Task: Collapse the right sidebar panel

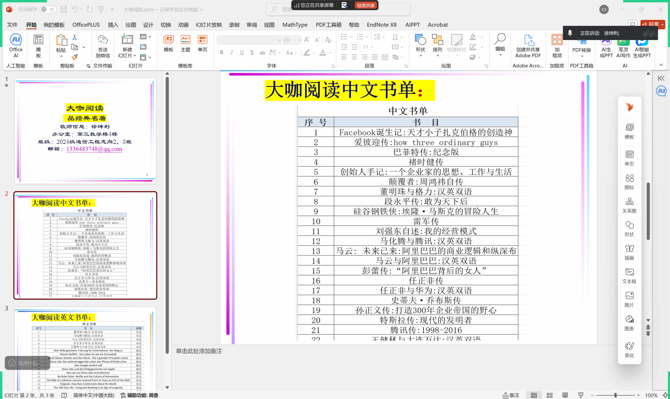Action: point(661,78)
